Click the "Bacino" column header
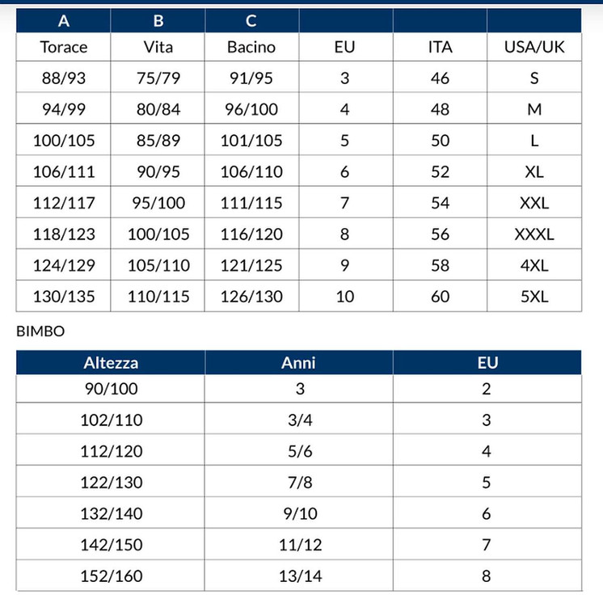Screen dimensions: 603x603 point(251,47)
